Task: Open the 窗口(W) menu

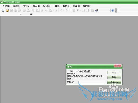Action: (x=76, y=6)
